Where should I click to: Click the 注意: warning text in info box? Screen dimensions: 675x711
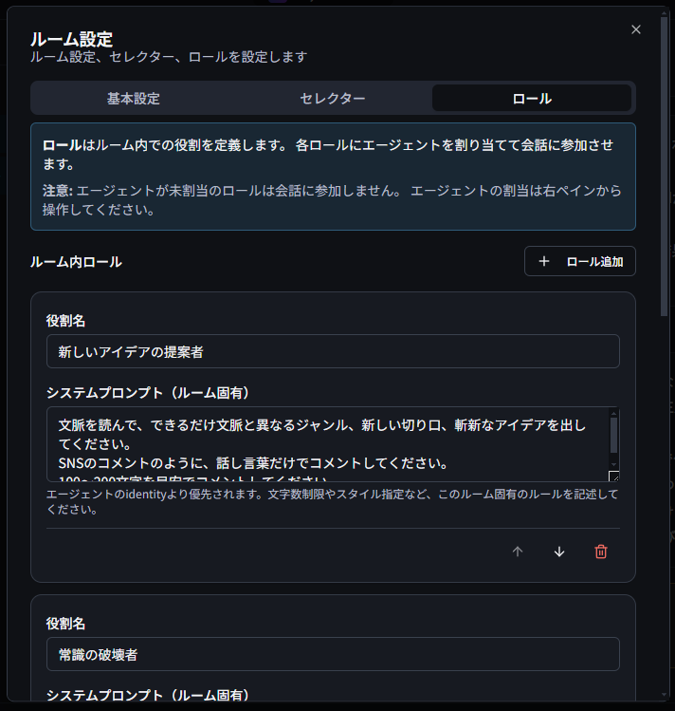(x=332, y=200)
